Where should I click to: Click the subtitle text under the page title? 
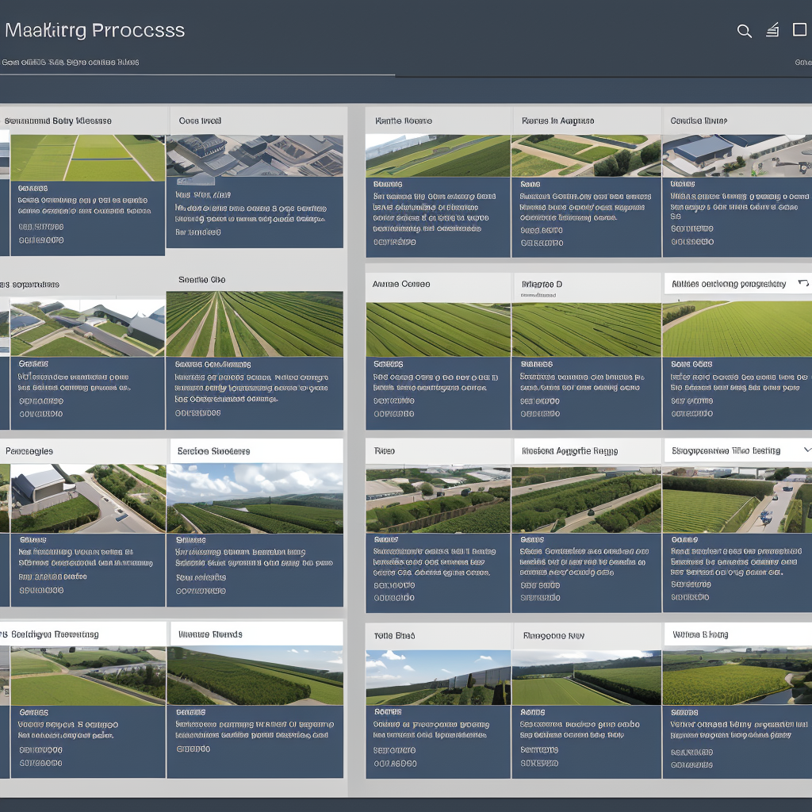71,62
